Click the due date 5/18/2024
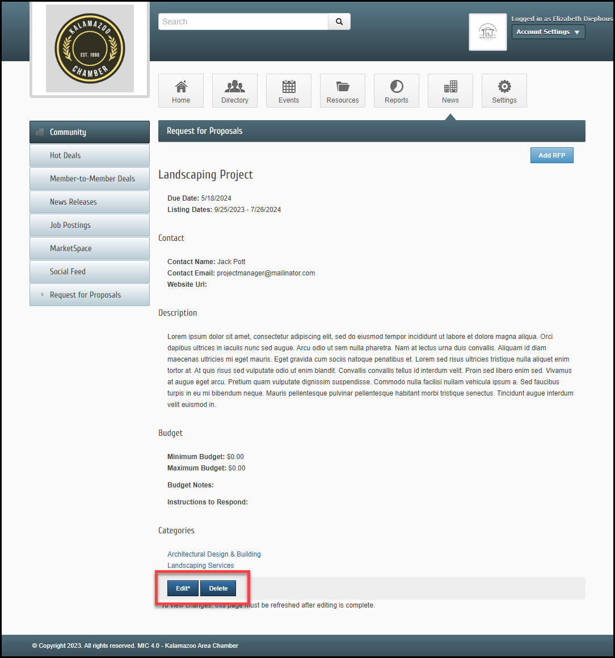This screenshot has width=615, height=658. (x=216, y=198)
